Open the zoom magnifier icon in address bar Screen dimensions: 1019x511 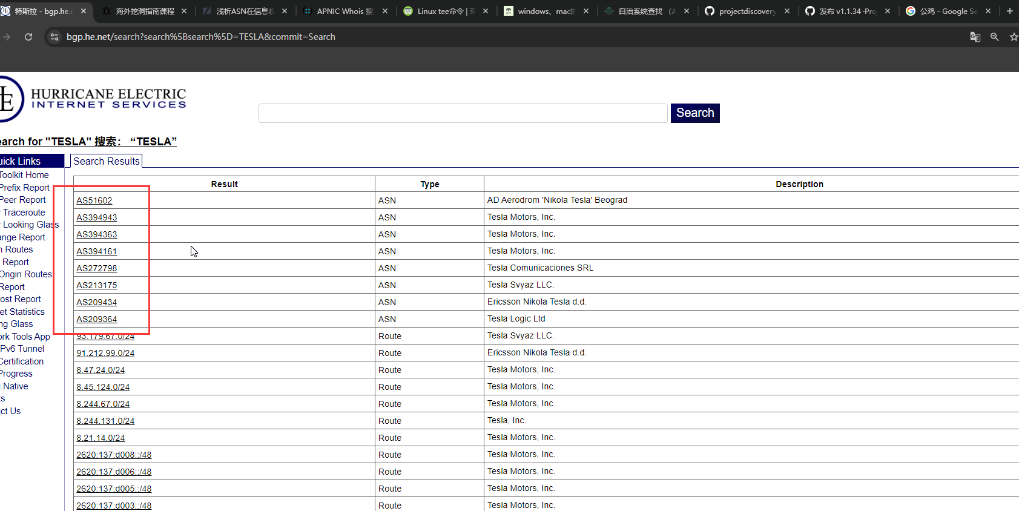click(994, 37)
